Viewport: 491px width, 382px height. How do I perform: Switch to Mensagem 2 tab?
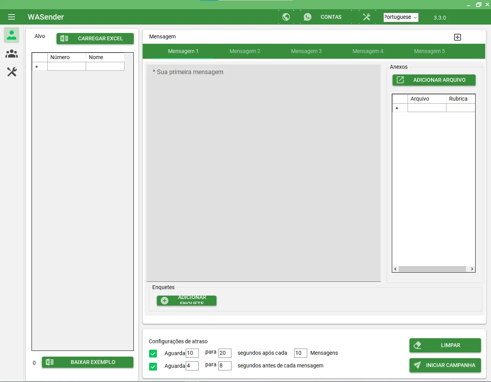coord(245,51)
